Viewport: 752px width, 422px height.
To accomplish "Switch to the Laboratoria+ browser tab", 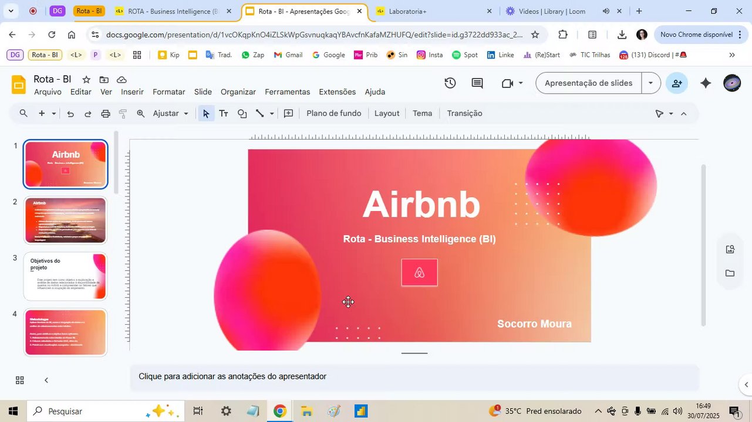I will [x=433, y=11].
